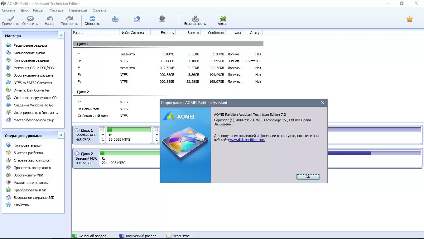Close the О программе dialog

(x=323, y=103)
